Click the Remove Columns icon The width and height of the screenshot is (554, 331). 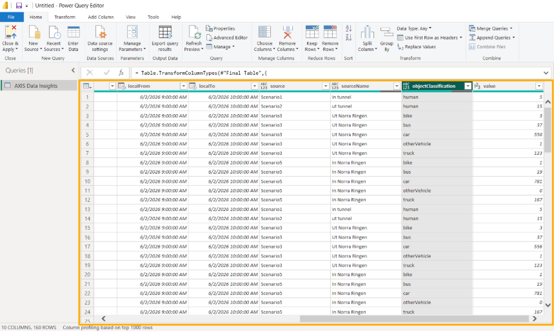coord(287,32)
